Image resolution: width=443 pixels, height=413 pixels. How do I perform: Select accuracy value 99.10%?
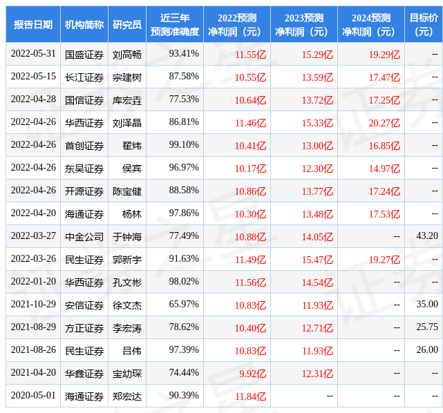coord(184,145)
